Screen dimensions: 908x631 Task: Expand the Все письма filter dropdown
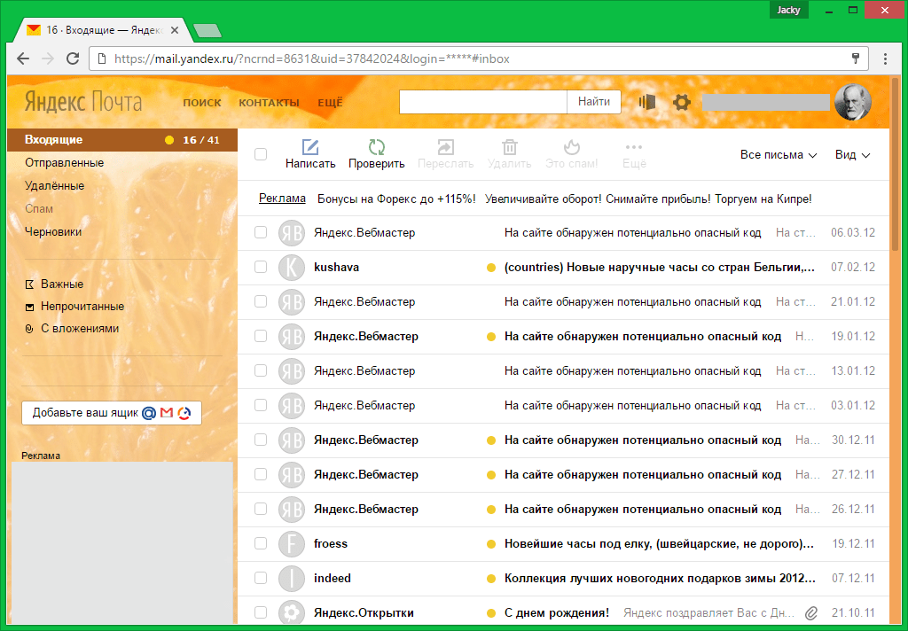pyautogui.click(x=778, y=155)
